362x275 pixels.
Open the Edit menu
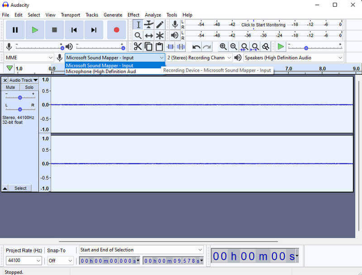pyautogui.click(x=19, y=15)
